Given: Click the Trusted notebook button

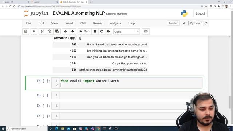Looking at the screenshot, I should (x=173, y=23).
